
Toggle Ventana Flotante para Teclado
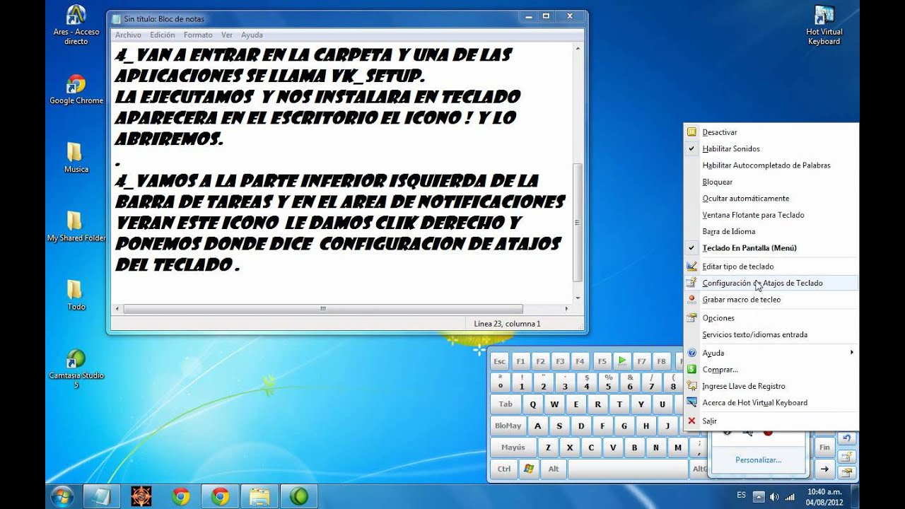tap(771, 215)
